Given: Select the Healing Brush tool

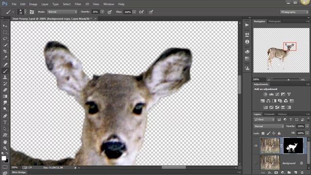Looking at the screenshot, I should 5,65.
